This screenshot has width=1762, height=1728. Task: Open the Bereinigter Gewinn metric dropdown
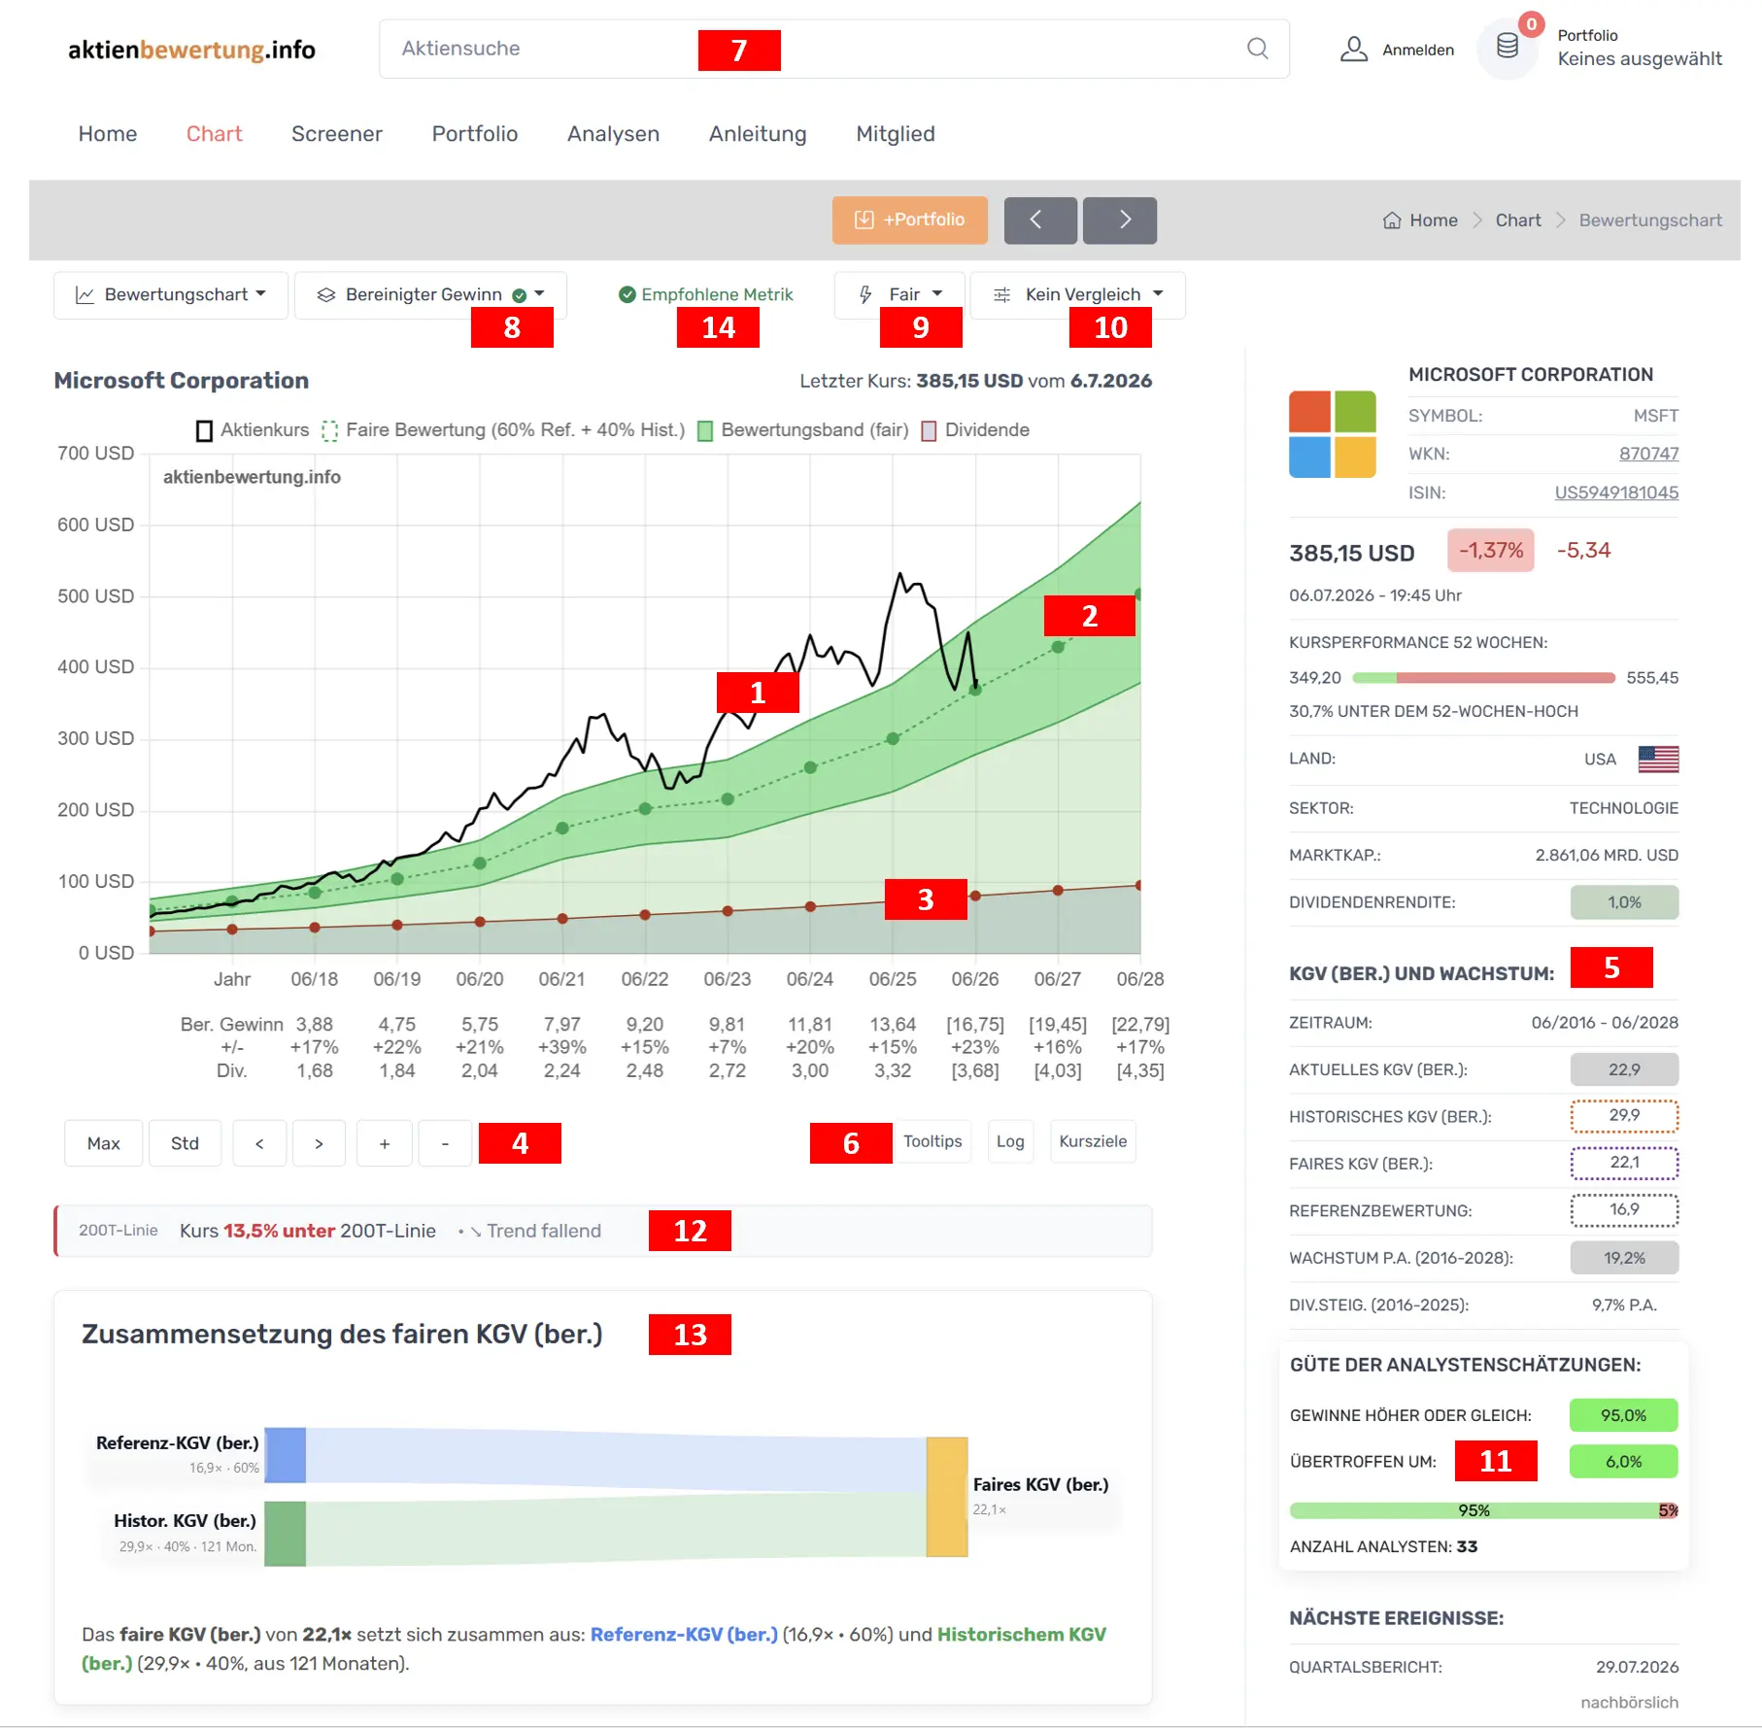click(x=430, y=294)
